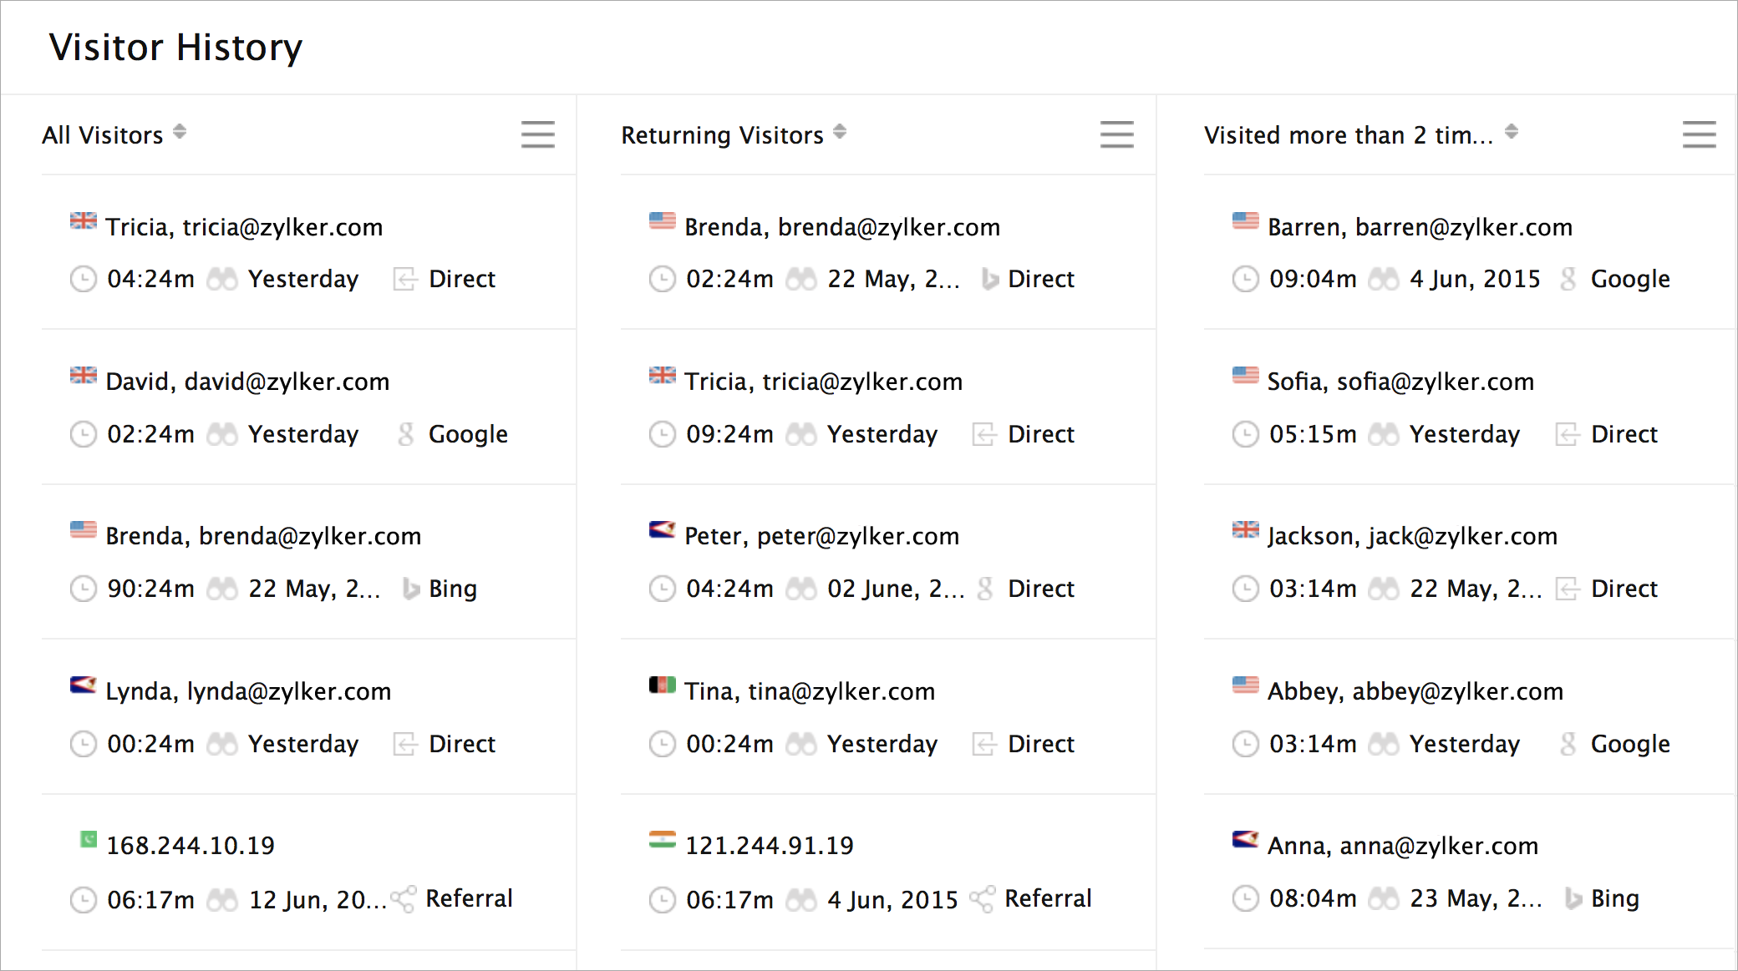Click the Referral share icon for 168.244.10.19
This screenshot has height=971, width=1738.
tap(404, 899)
